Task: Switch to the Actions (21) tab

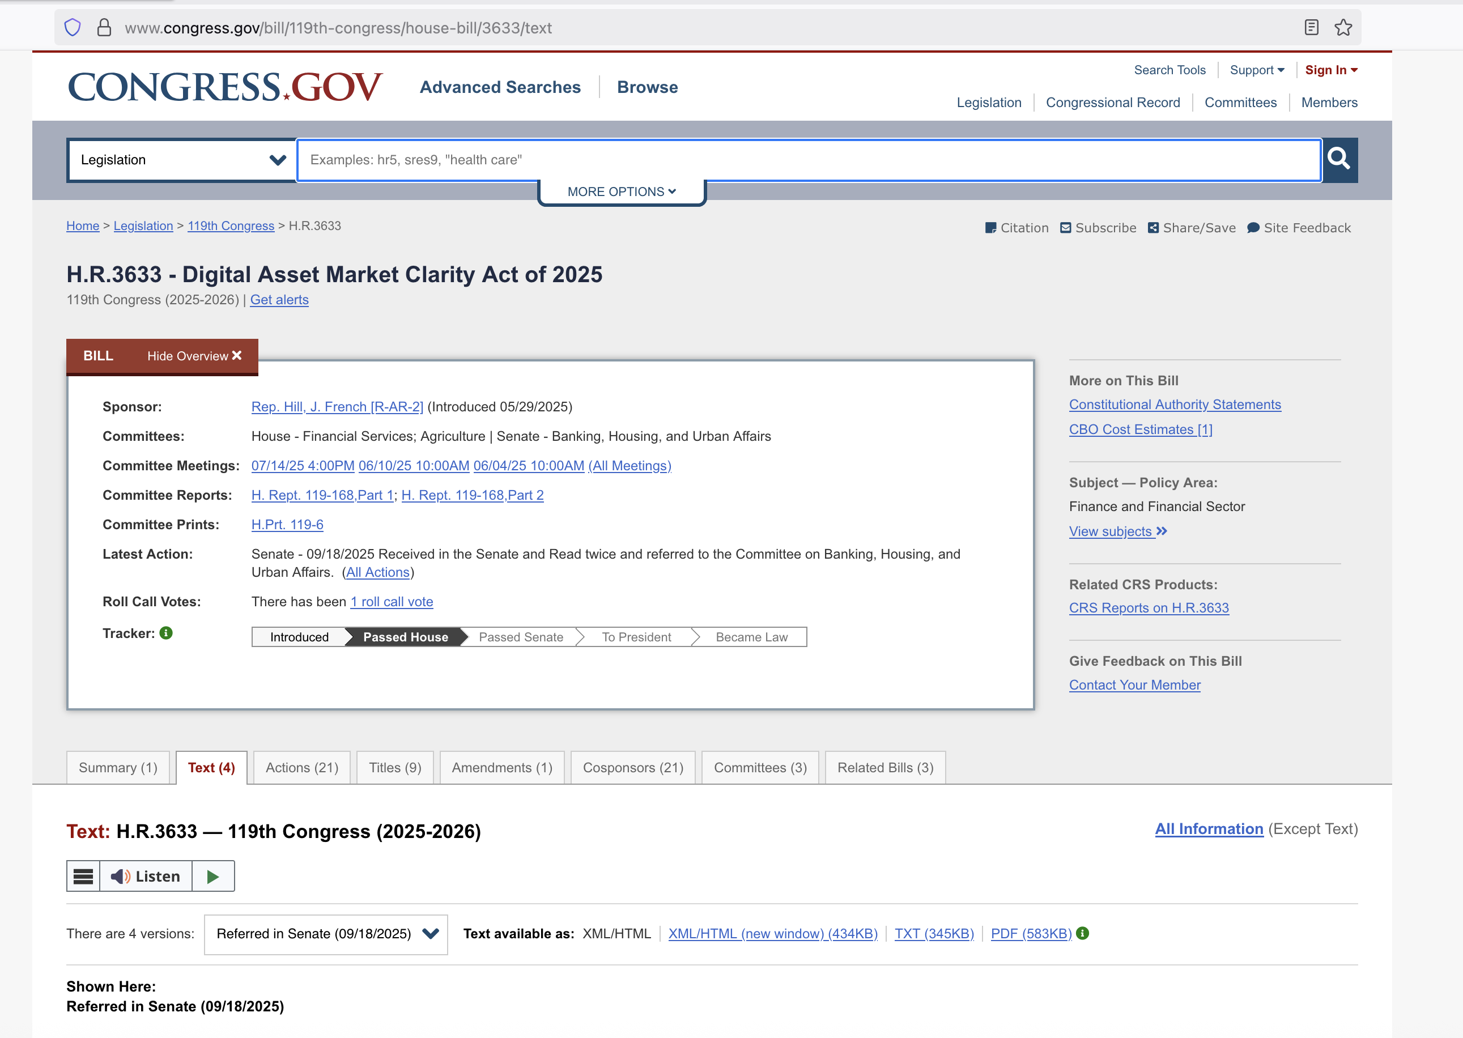Action: [x=301, y=767]
